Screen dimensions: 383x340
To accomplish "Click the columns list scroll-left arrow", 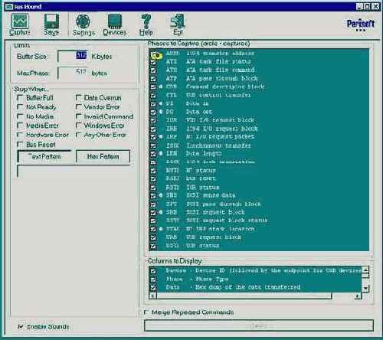I will [x=153, y=296].
